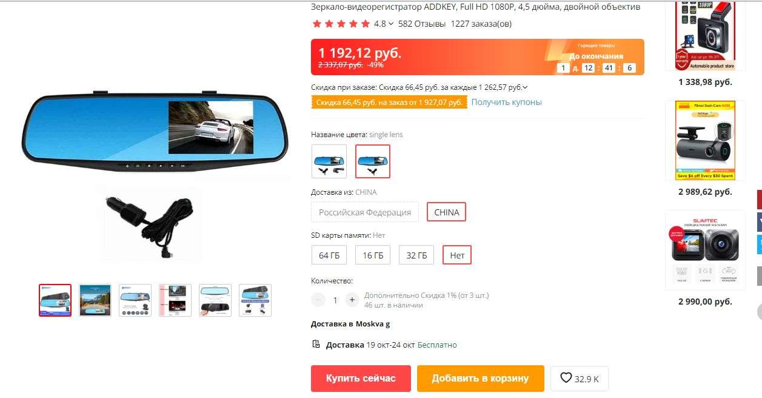This screenshot has height=398, width=762.
Task: Select the dual lens color swatch
Action: (329, 161)
